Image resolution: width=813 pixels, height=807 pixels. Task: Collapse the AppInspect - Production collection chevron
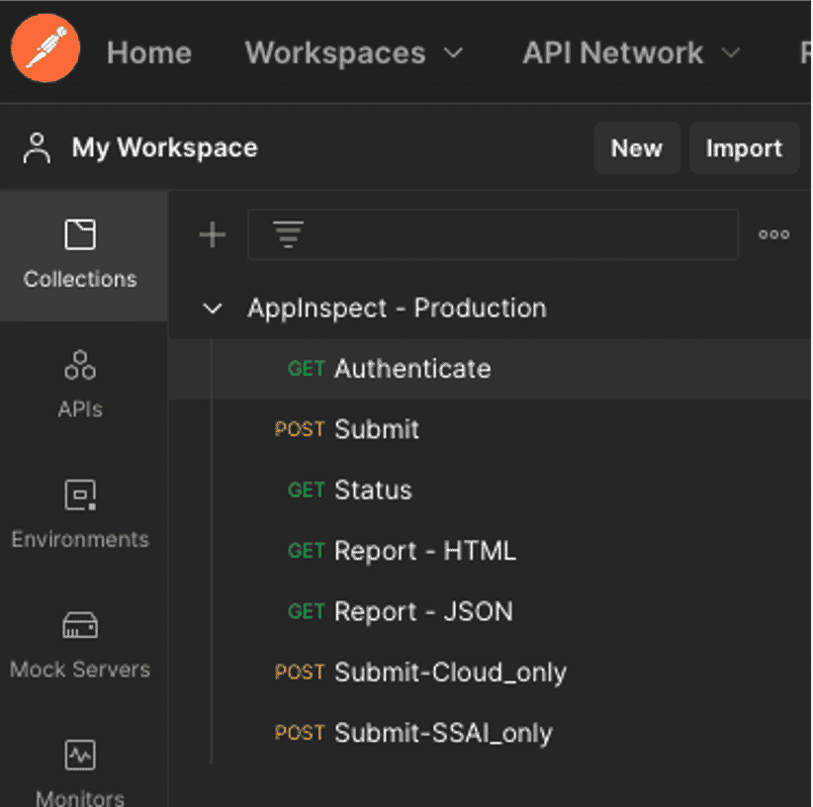(212, 309)
